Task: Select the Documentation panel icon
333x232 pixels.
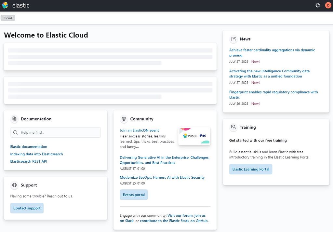Action: click(x=14, y=119)
